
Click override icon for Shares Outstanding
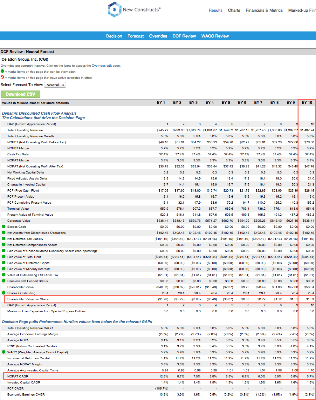pyautogui.click(x=4, y=293)
